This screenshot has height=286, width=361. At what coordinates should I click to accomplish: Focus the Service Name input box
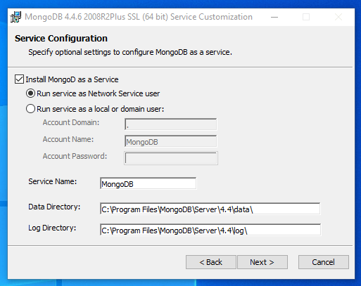point(148,183)
